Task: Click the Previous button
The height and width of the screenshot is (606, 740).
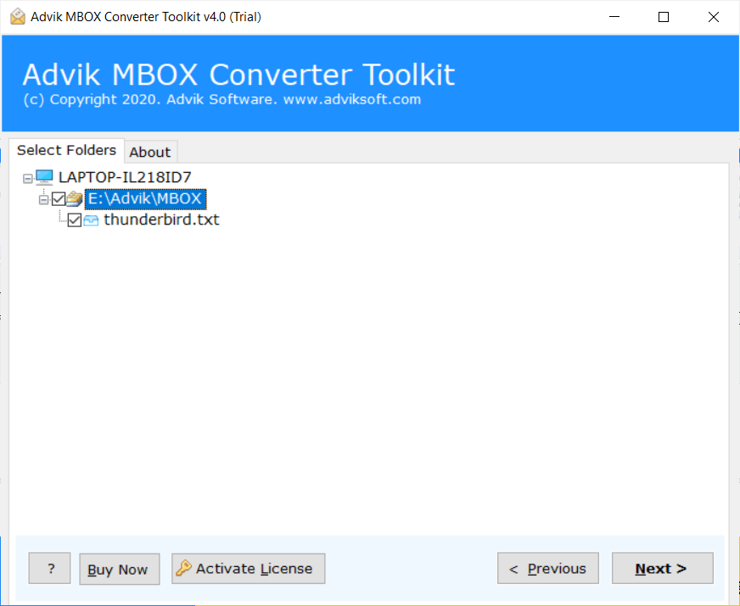Action: [x=547, y=568]
